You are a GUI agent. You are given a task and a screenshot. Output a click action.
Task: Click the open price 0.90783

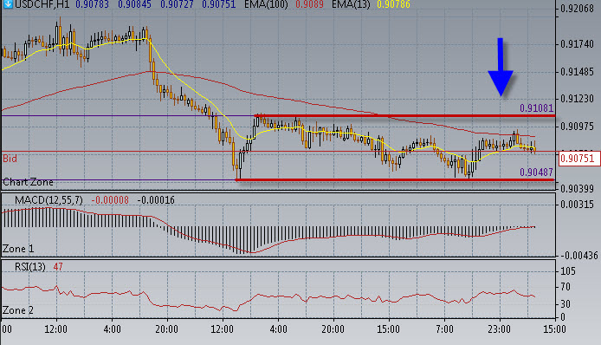pos(92,4)
